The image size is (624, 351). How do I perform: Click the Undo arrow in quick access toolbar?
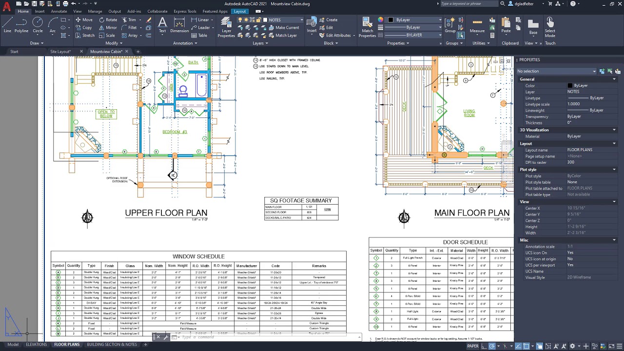(73, 4)
